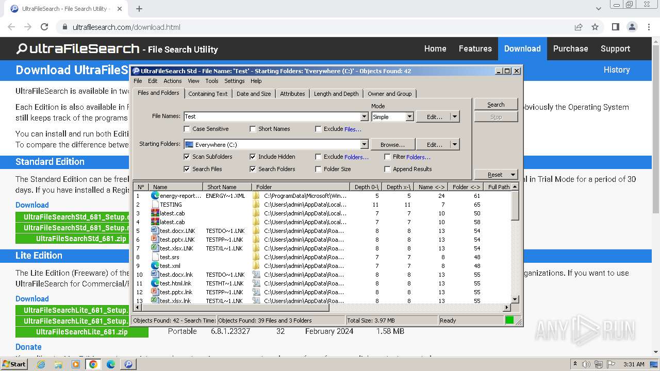This screenshot has height=371, width=660.
Task: Uncheck Include Hidden
Action: click(253, 157)
